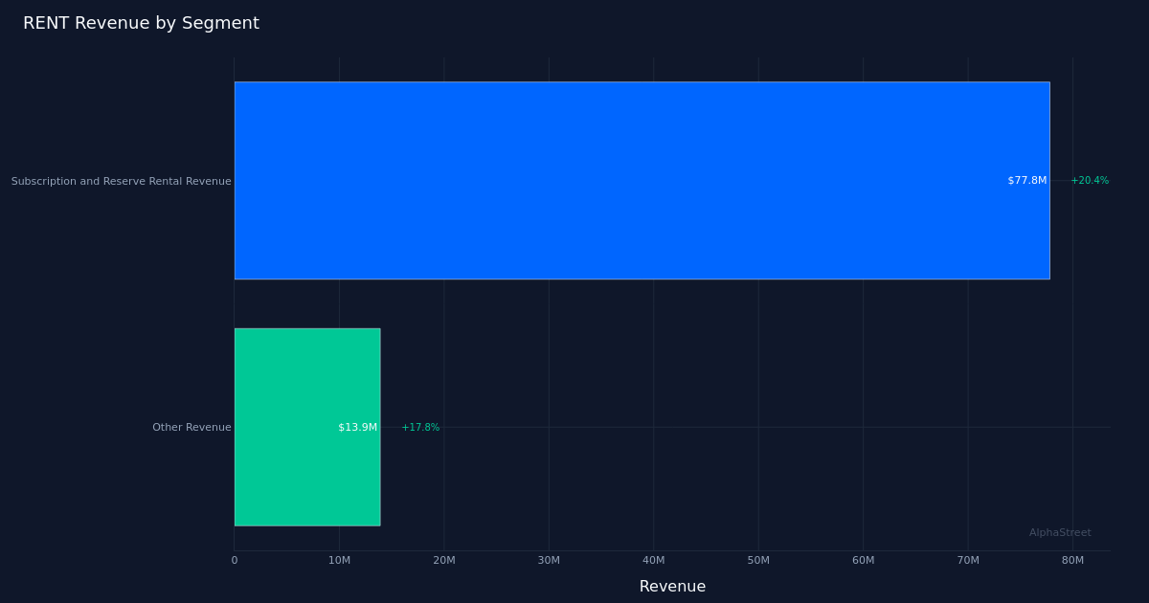Select the Subscription and Reserve Rental Revenue axis label
1149x603 pixels.
[x=122, y=182]
